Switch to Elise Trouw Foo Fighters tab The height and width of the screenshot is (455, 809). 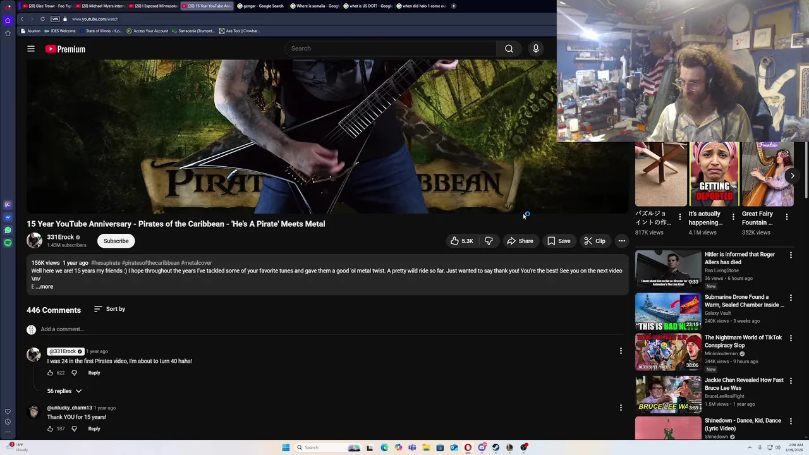(x=46, y=6)
